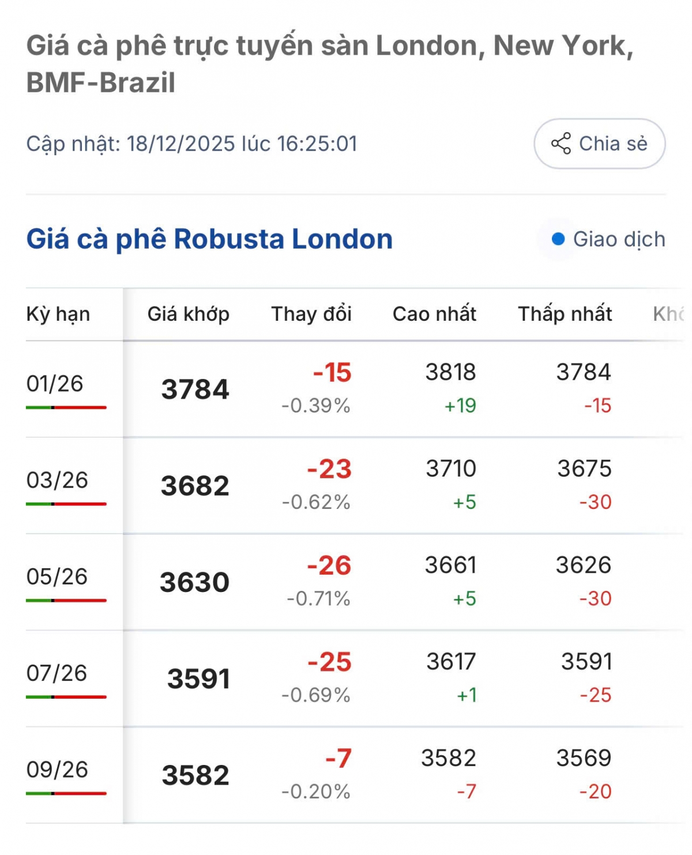The width and height of the screenshot is (692, 855).
Task: Click the blue Giao dịch status dot
Action: click(x=558, y=239)
